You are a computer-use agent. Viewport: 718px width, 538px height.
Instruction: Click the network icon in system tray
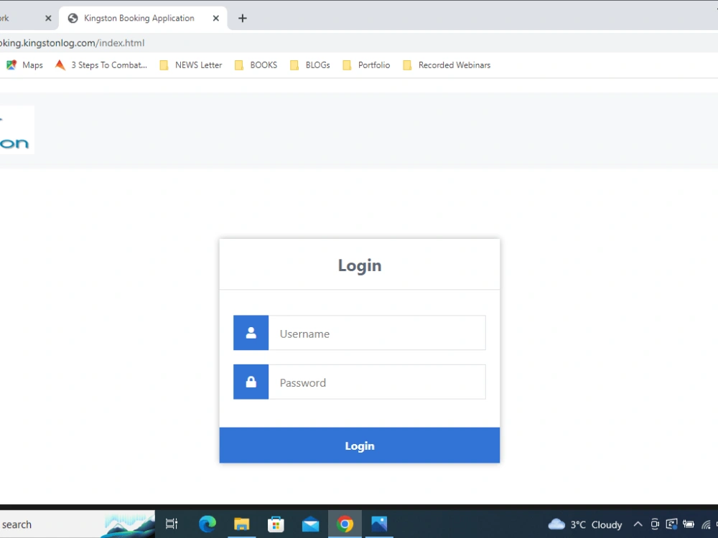706,525
